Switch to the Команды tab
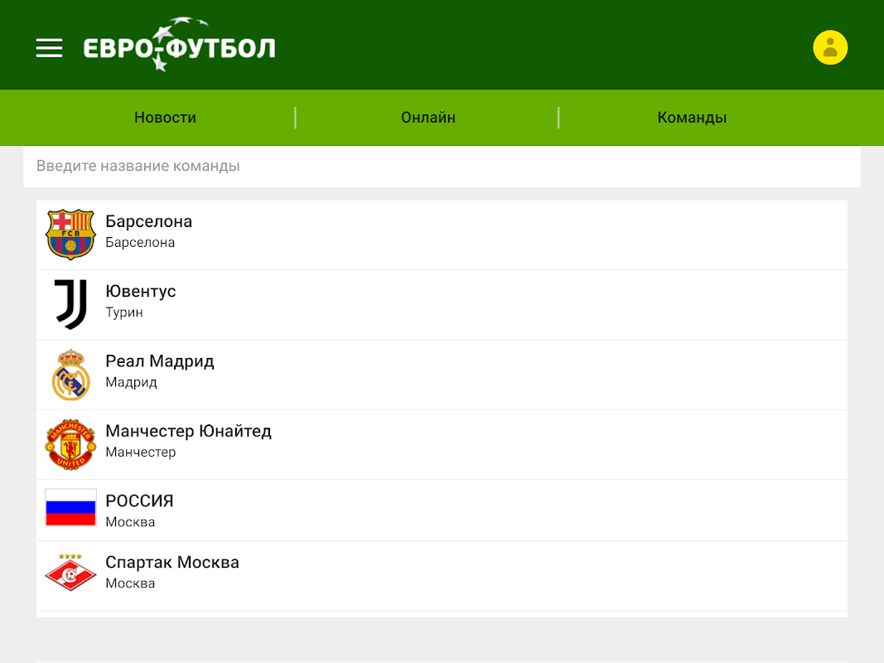Screen dimensions: 884x663 click(x=692, y=117)
